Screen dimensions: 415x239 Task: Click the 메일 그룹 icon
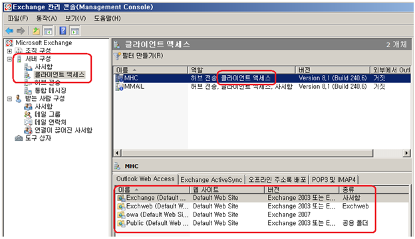[x=28, y=114]
